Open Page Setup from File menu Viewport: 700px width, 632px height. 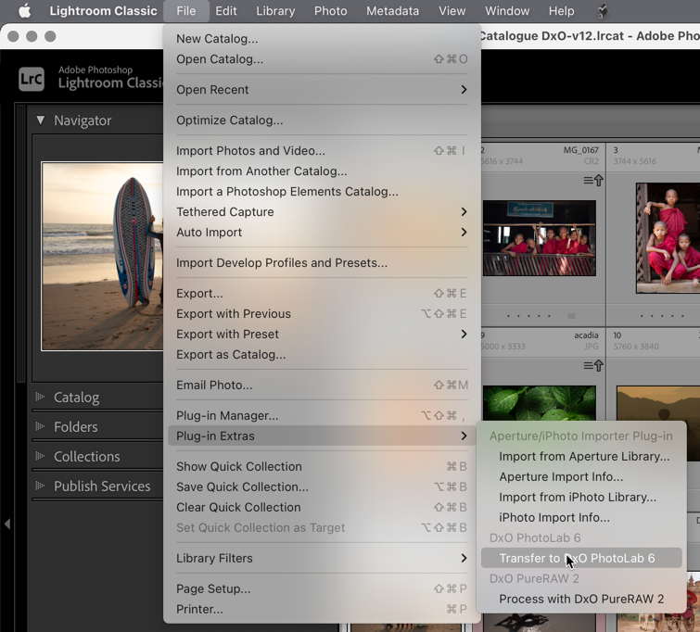322,588
